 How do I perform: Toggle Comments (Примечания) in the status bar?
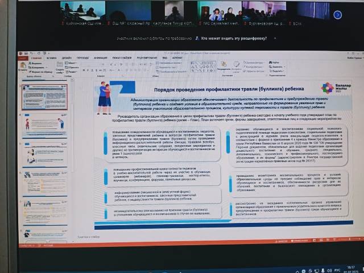pyautogui.click(x=299, y=241)
